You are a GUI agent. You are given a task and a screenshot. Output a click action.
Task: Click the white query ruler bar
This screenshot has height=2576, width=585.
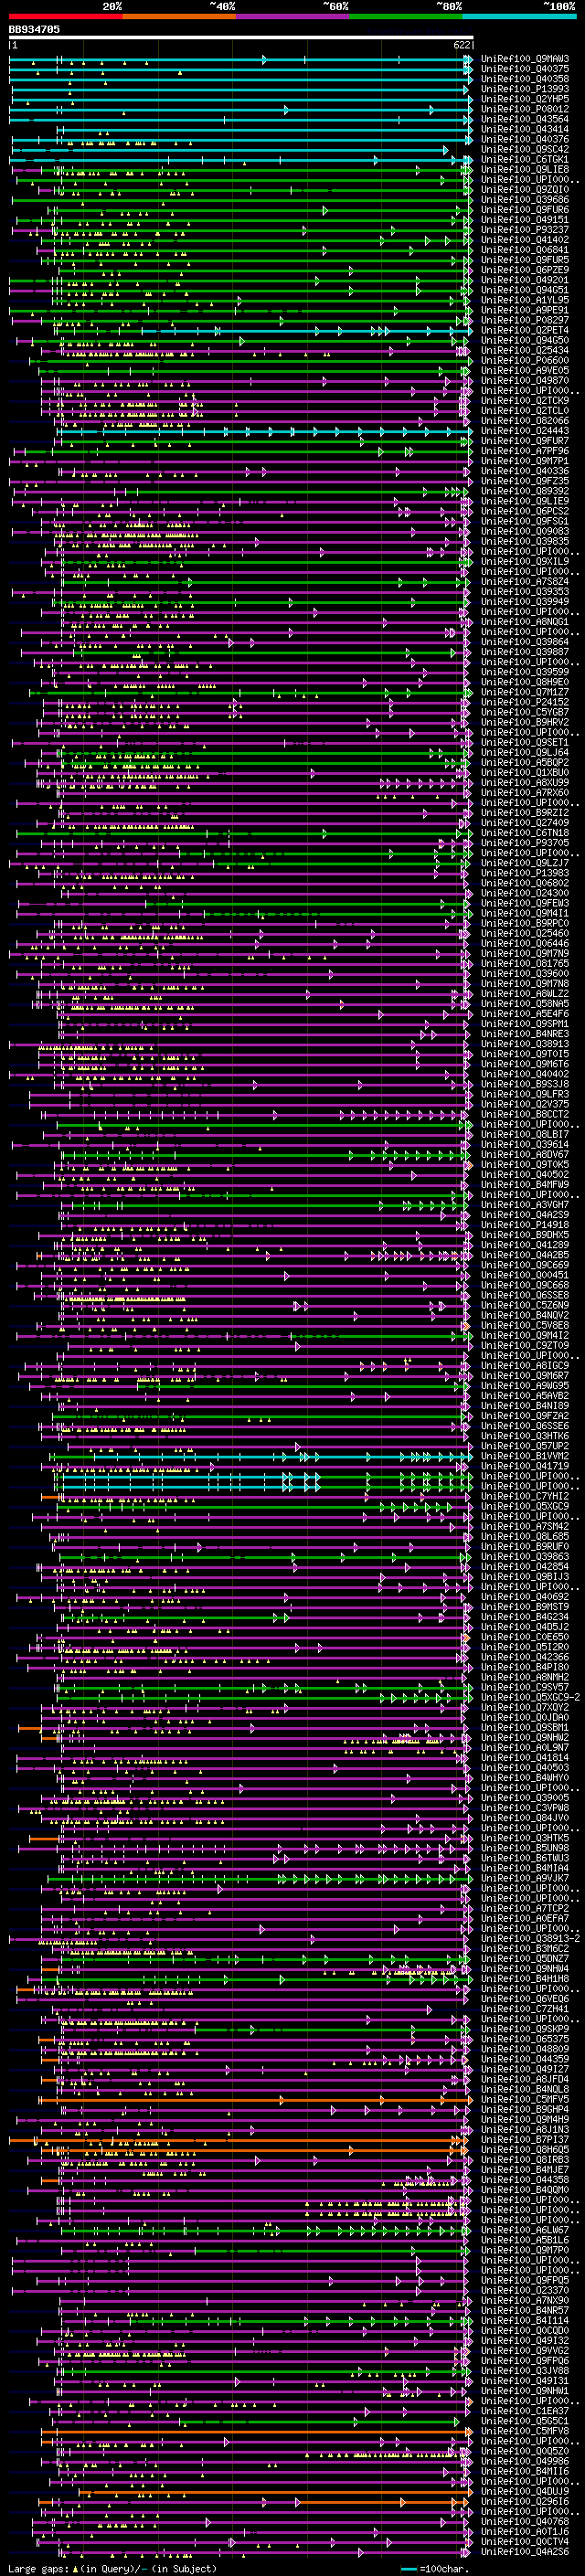[241, 38]
